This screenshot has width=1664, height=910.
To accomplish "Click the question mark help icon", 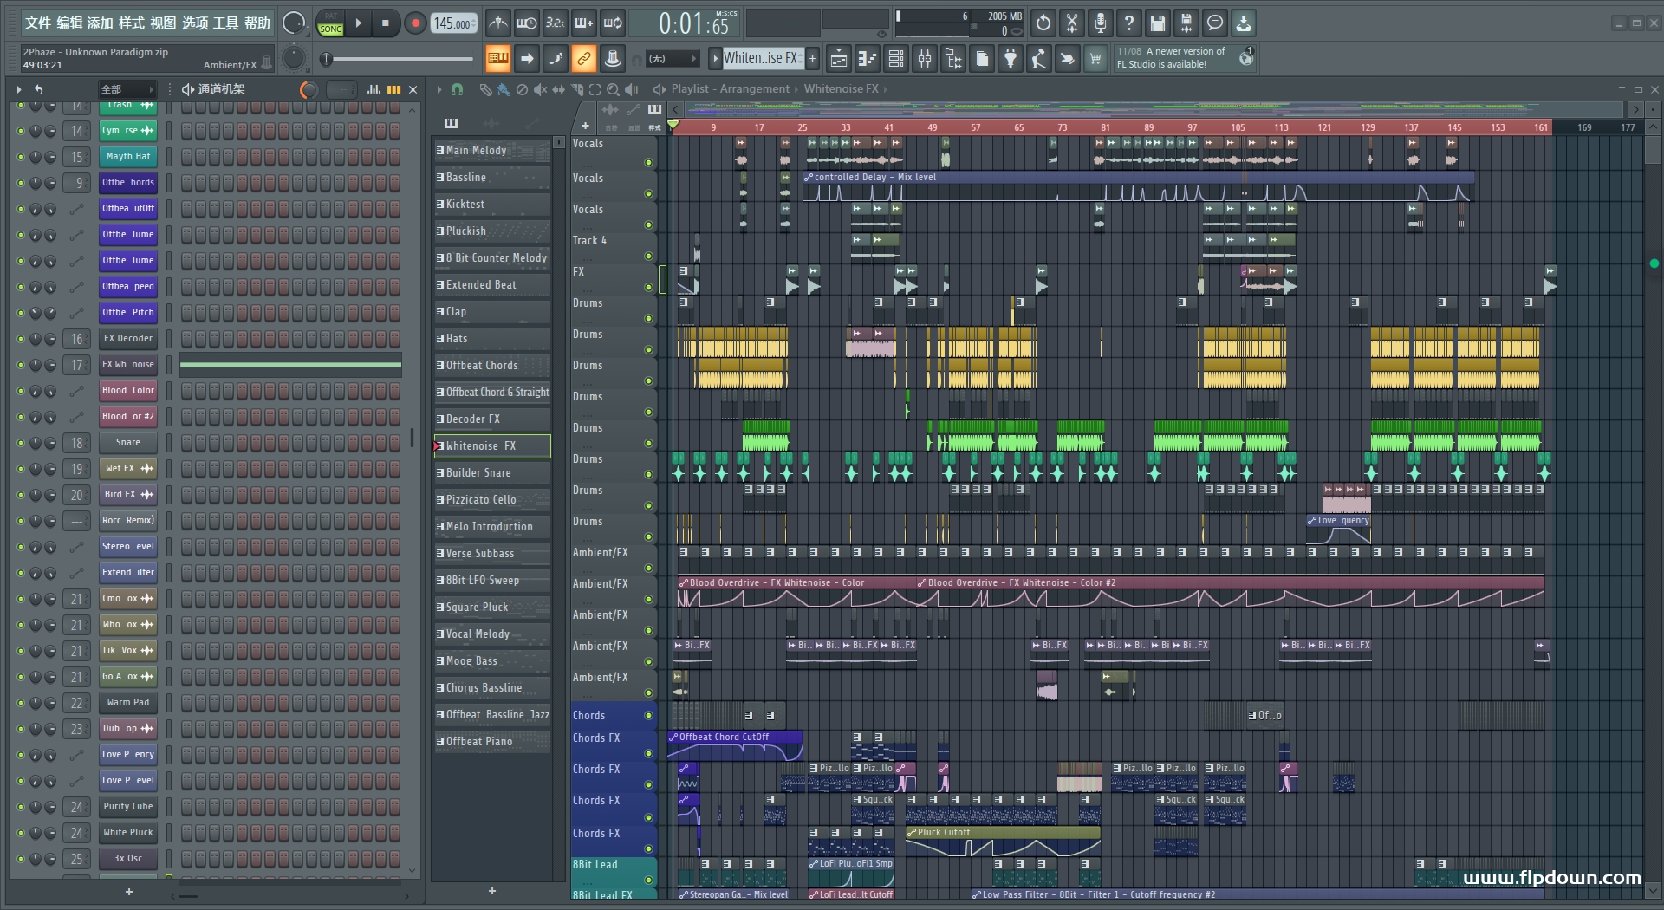I will tap(1129, 23).
